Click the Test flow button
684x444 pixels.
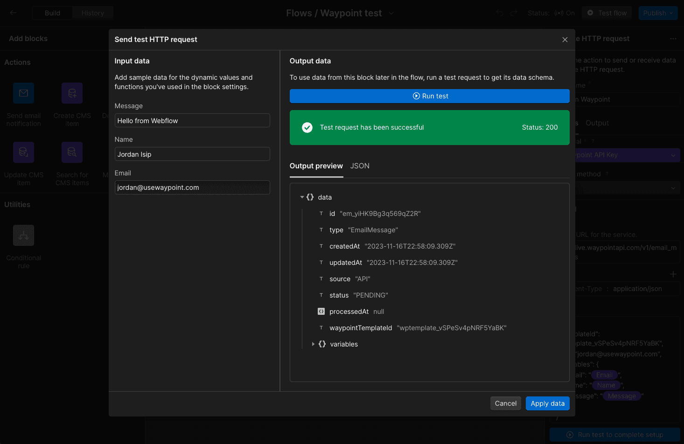tap(607, 13)
